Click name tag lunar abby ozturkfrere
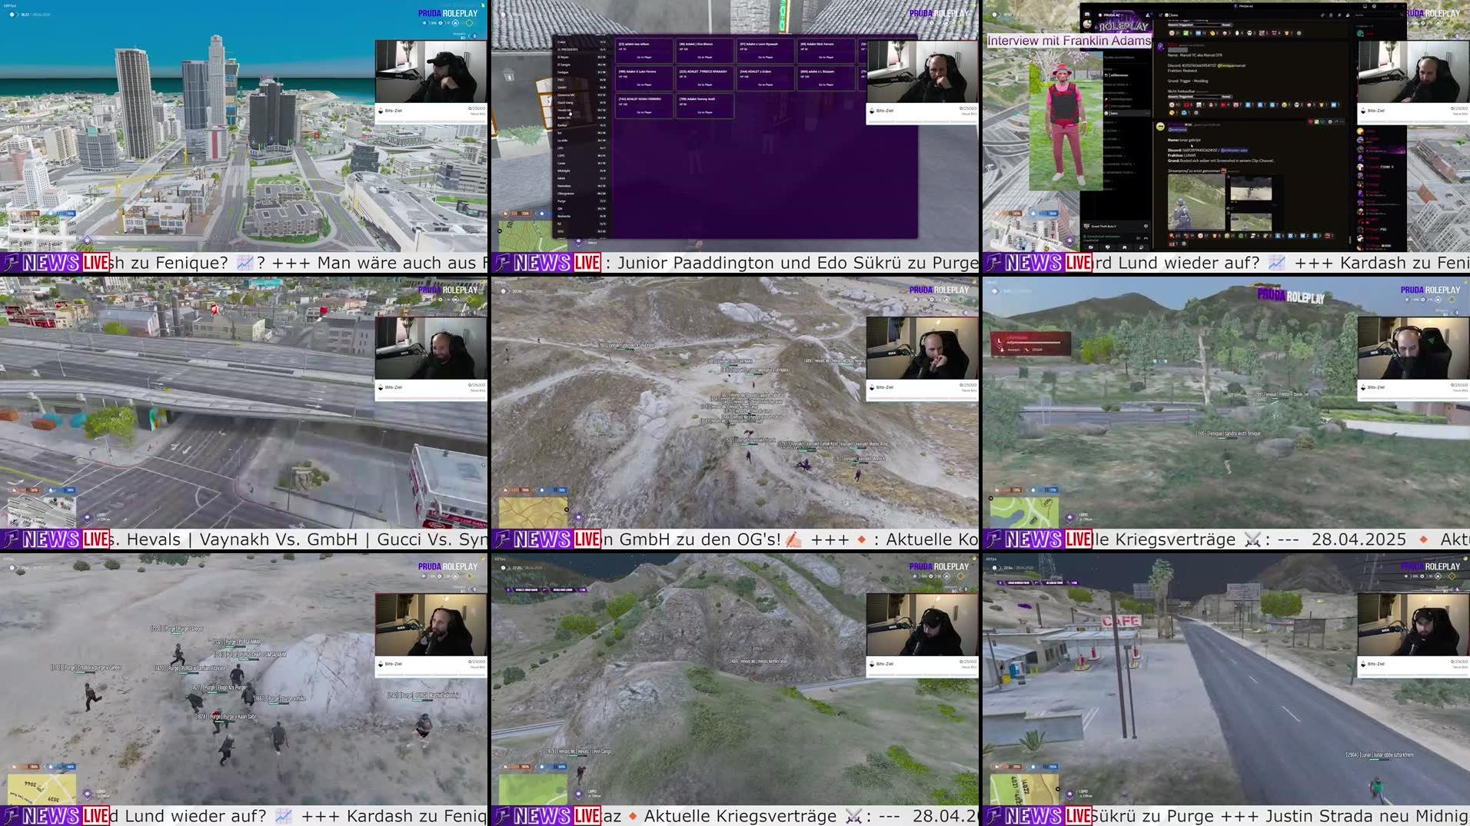Screen dimensions: 1470x826 (1380, 755)
